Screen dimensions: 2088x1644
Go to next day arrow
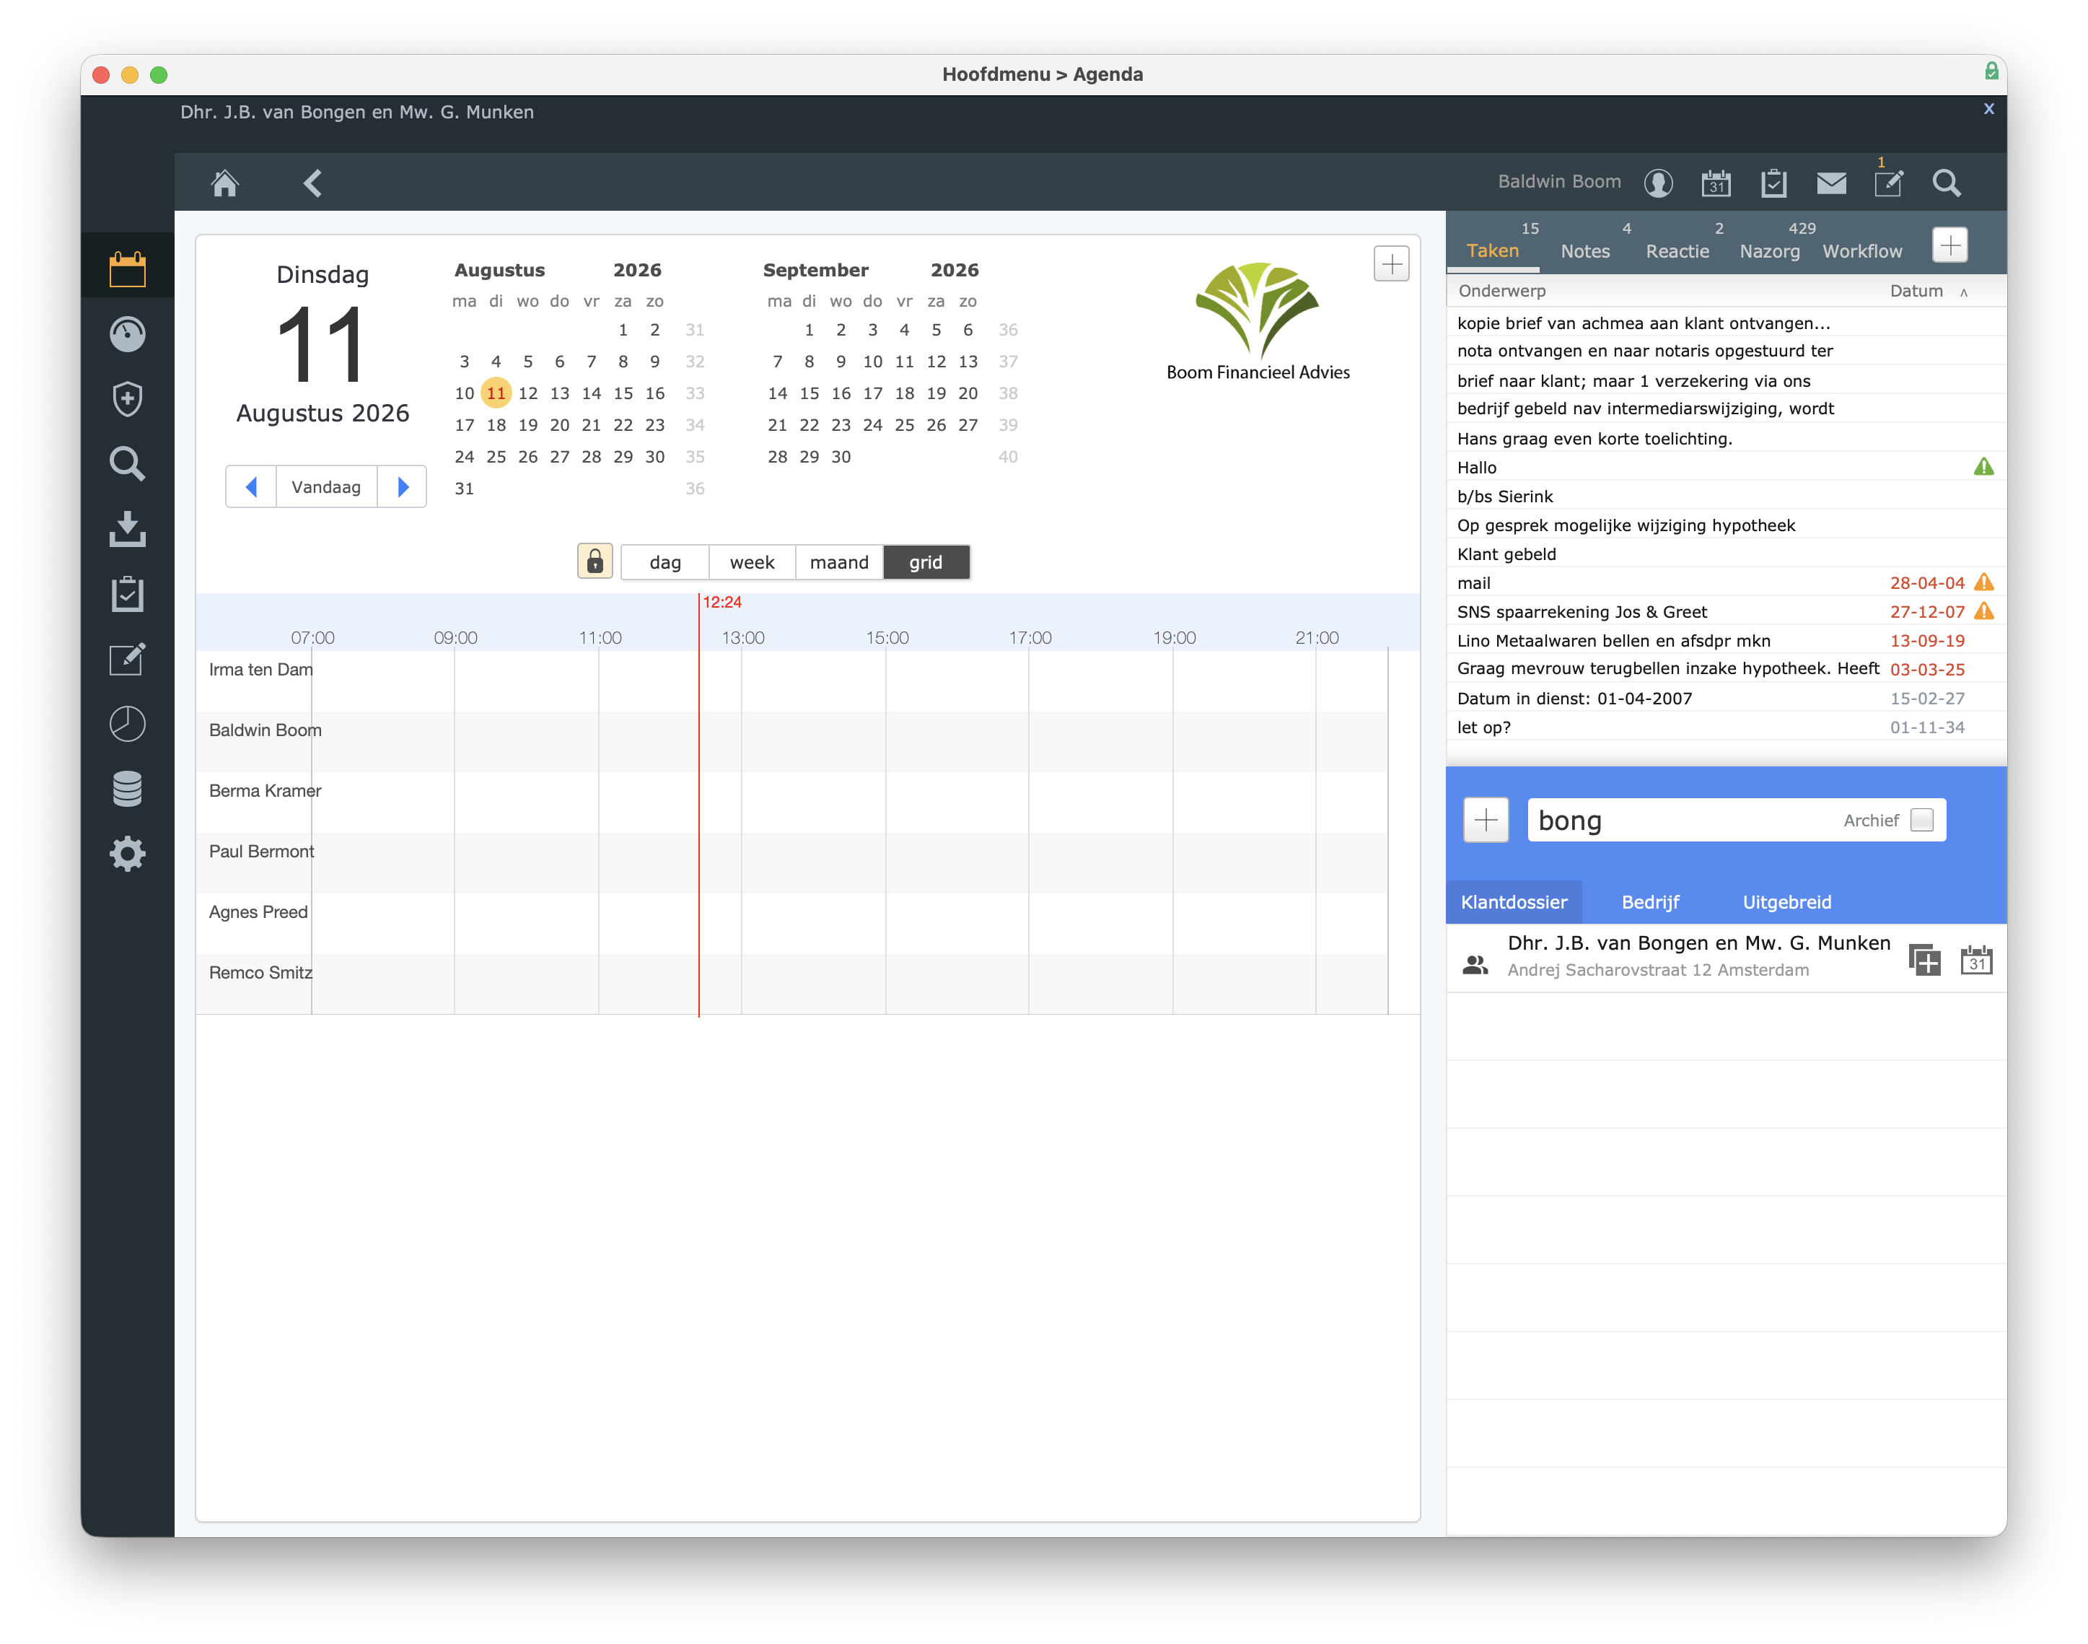(402, 487)
